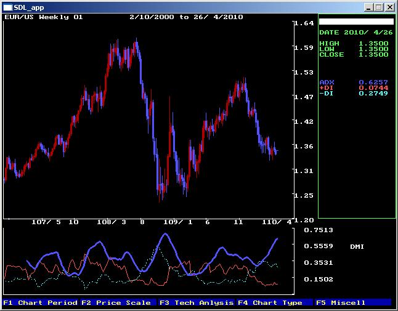Image resolution: width=398 pixels, height=311 pixels.
Task: Close the SDL_app window
Action: 389,7
